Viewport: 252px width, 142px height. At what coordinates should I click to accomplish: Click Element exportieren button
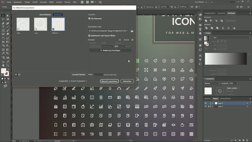(109, 81)
